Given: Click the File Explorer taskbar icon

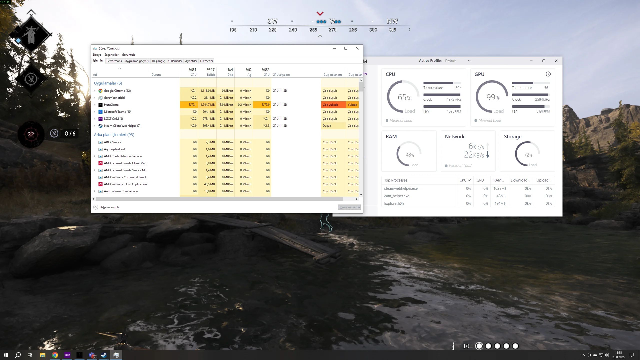Looking at the screenshot, I should coord(43,355).
